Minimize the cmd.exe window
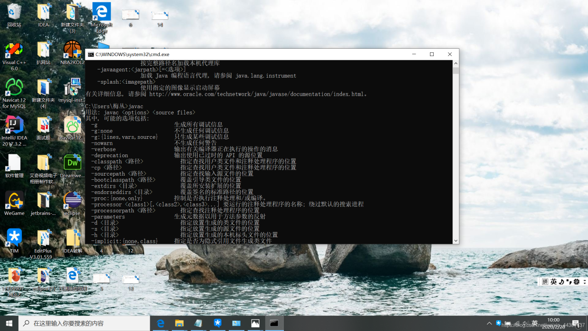Image resolution: width=588 pixels, height=331 pixels. pyautogui.click(x=414, y=54)
